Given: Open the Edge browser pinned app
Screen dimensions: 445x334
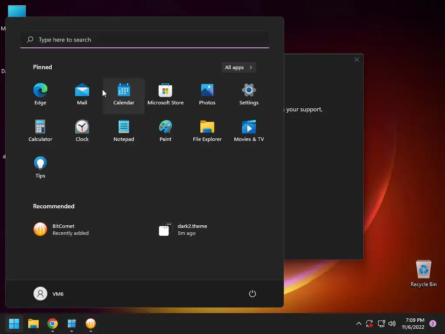Looking at the screenshot, I should [40, 95].
